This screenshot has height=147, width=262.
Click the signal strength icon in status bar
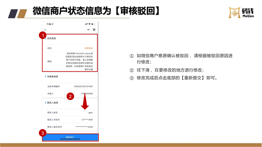pyautogui.click(x=86, y=24)
